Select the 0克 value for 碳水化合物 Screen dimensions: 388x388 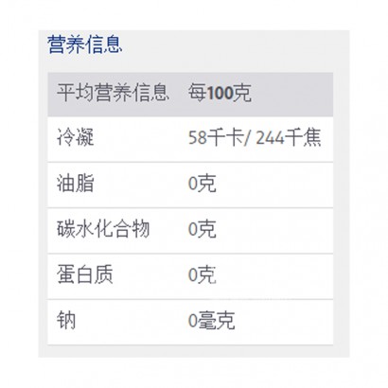[203, 229]
